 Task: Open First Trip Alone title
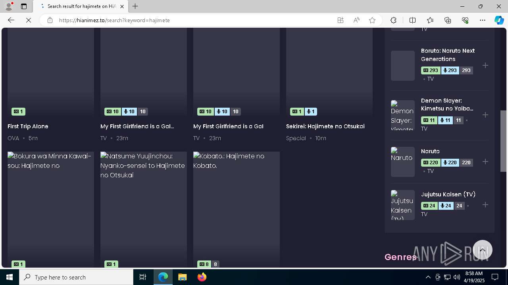[x=28, y=126]
